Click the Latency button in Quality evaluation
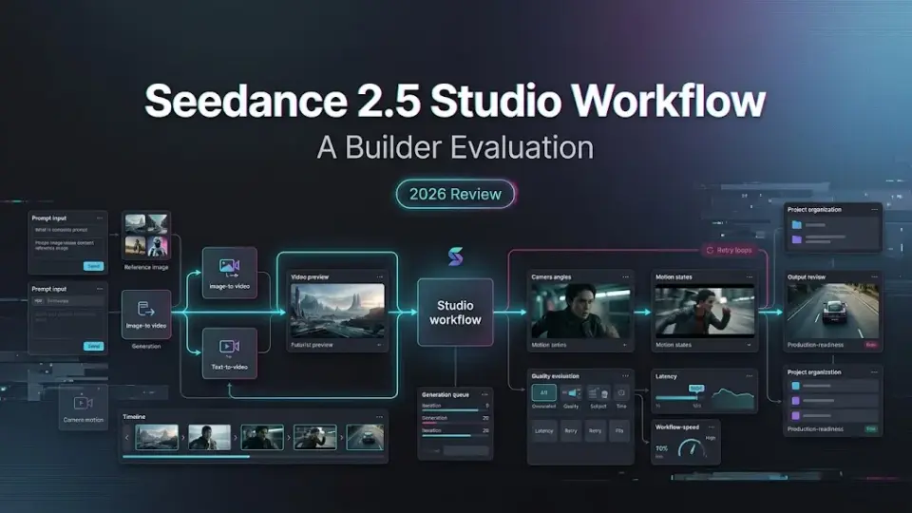Screen dimensions: 912x513 pos(543,431)
